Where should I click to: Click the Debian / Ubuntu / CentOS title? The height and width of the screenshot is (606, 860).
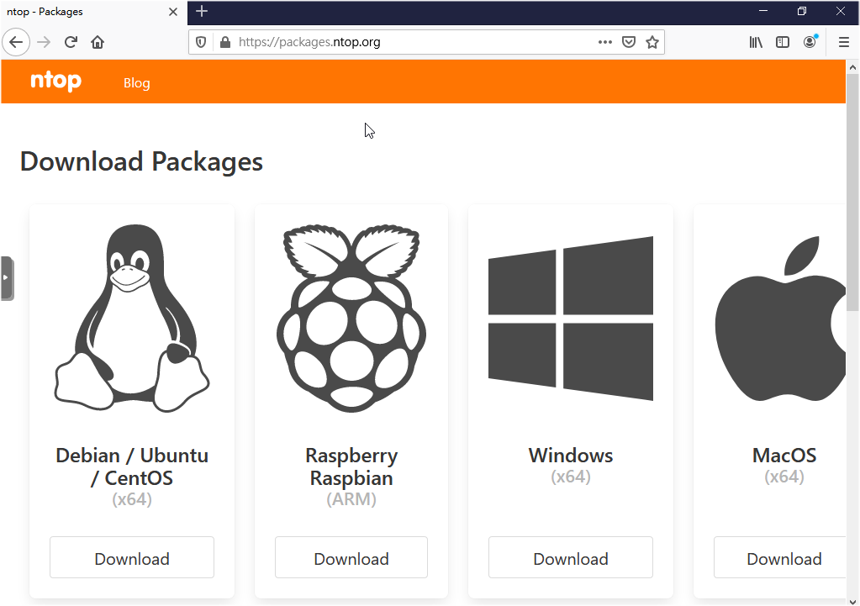132,466
